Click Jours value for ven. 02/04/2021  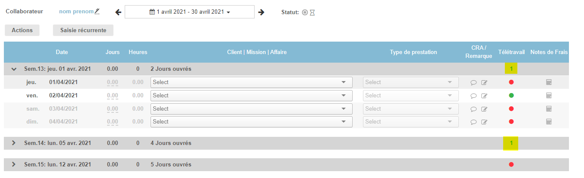[x=112, y=96]
